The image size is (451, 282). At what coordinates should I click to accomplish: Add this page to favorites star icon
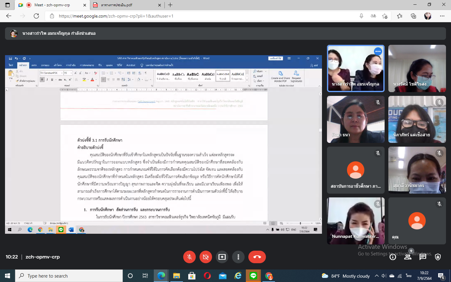pos(385,16)
